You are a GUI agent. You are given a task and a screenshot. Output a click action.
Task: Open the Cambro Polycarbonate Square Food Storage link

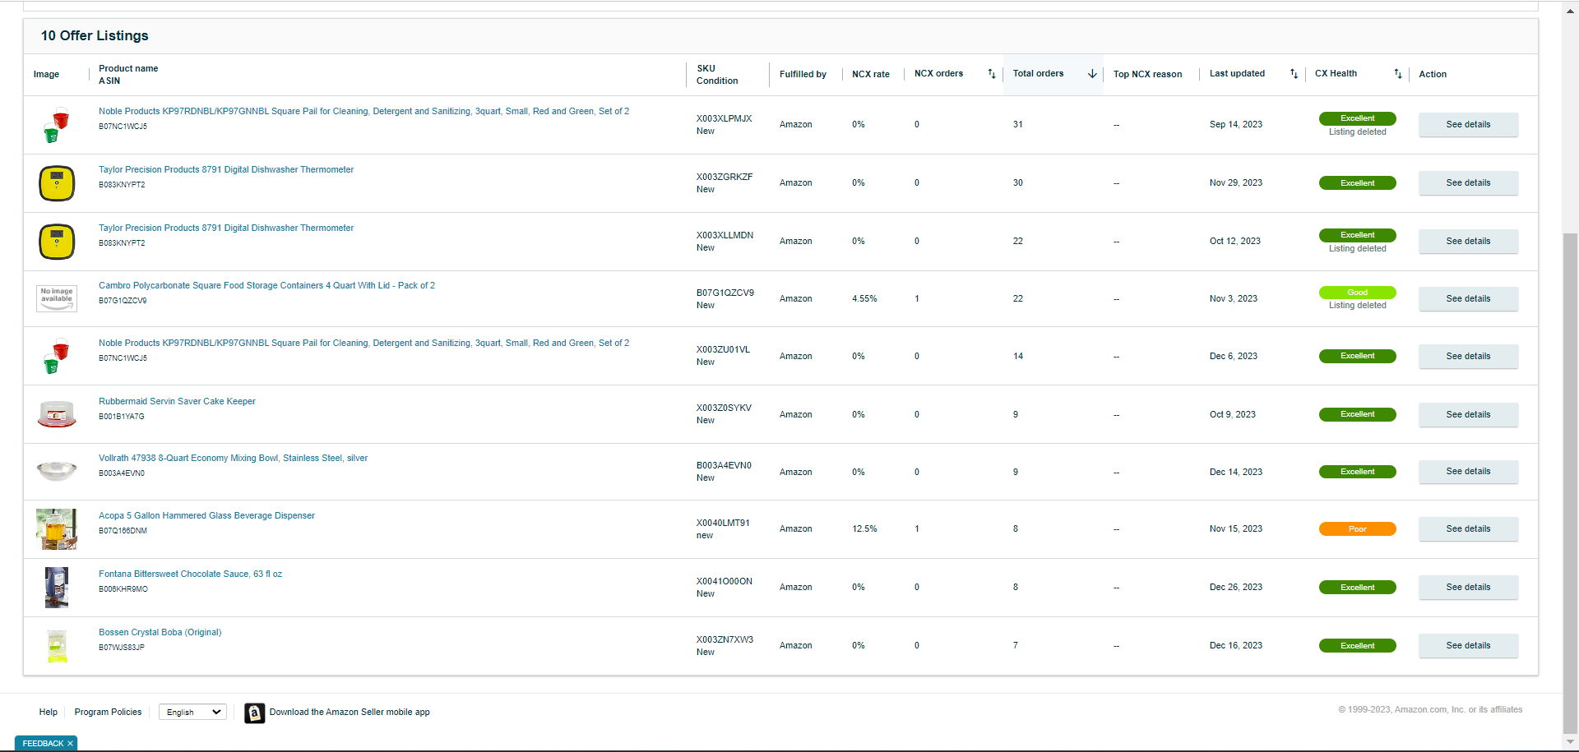(266, 286)
